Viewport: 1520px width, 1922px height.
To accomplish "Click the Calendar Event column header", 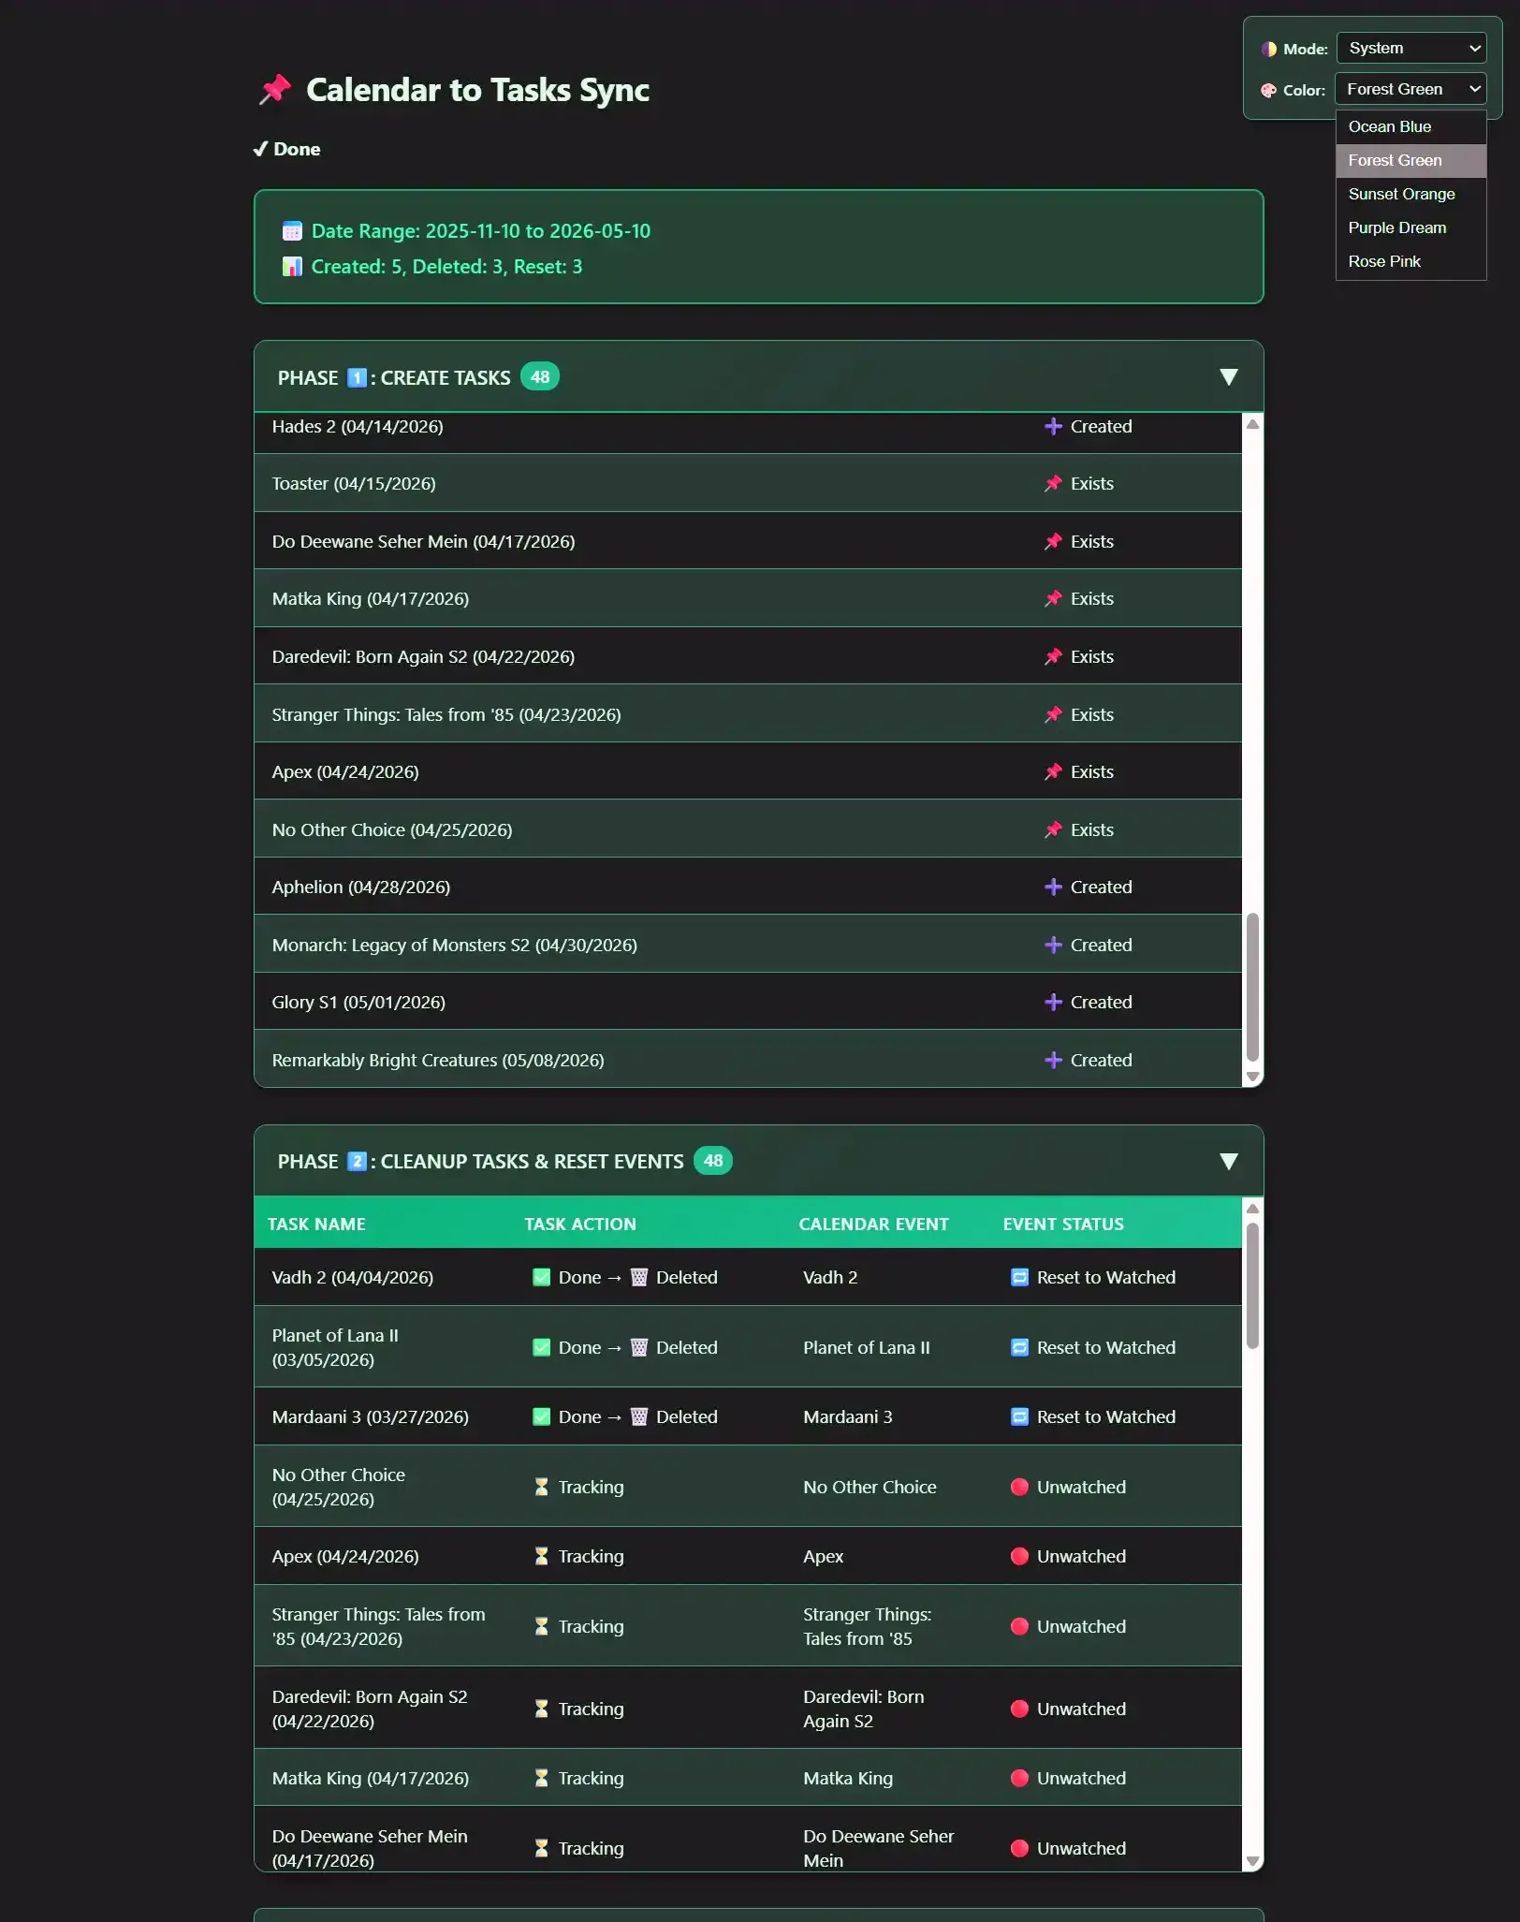I will (x=873, y=1225).
